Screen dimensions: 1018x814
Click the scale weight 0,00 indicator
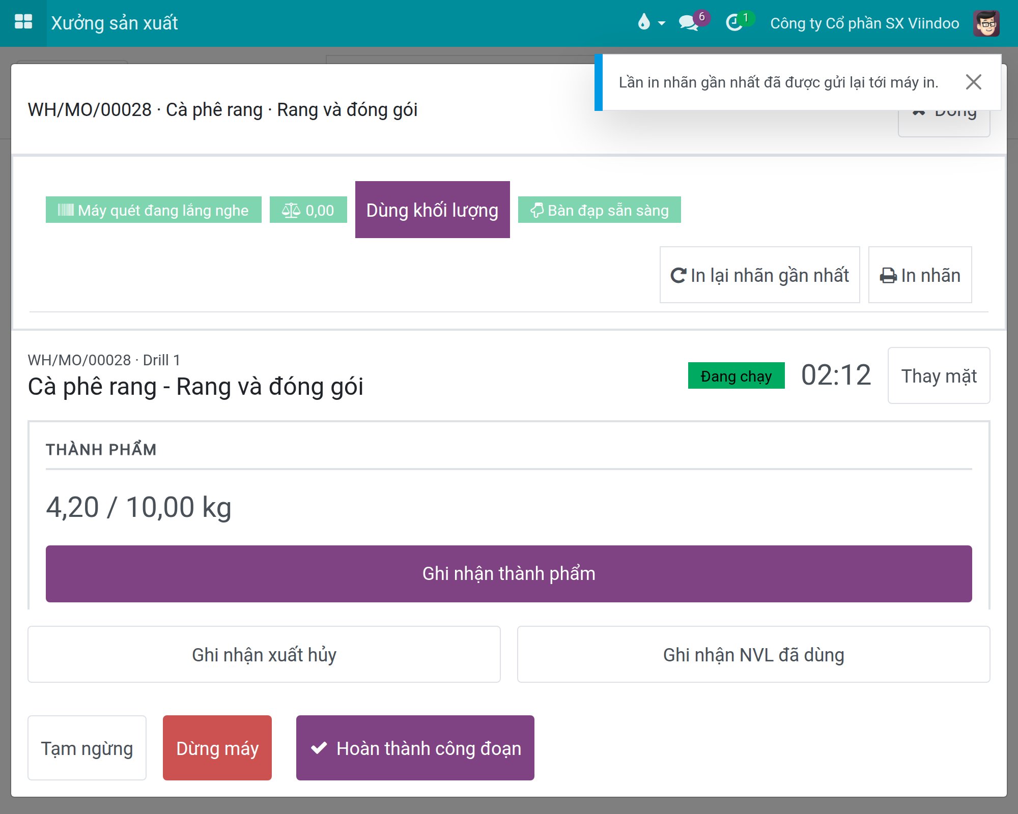click(308, 210)
